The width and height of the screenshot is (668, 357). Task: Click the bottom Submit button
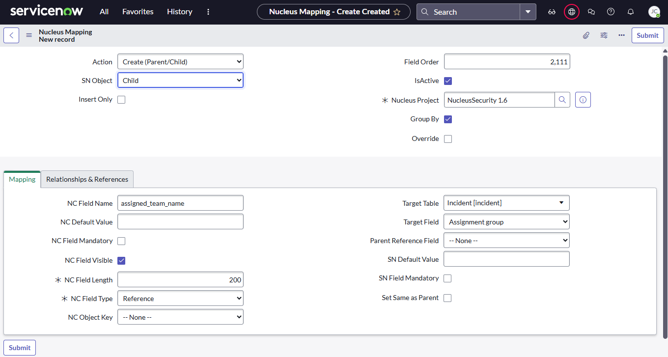20,348
